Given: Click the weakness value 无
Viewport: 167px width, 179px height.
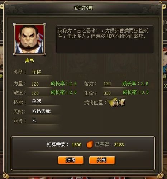Looking at the screenshot, I should [x=34, y=120].
